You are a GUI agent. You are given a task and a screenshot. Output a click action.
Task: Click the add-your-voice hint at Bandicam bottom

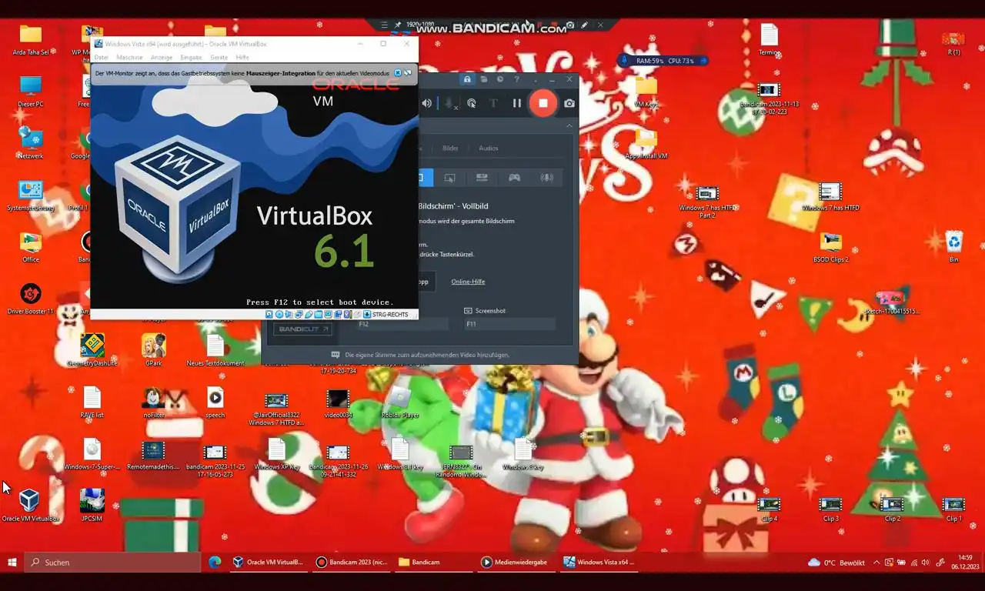click(420, 355)
